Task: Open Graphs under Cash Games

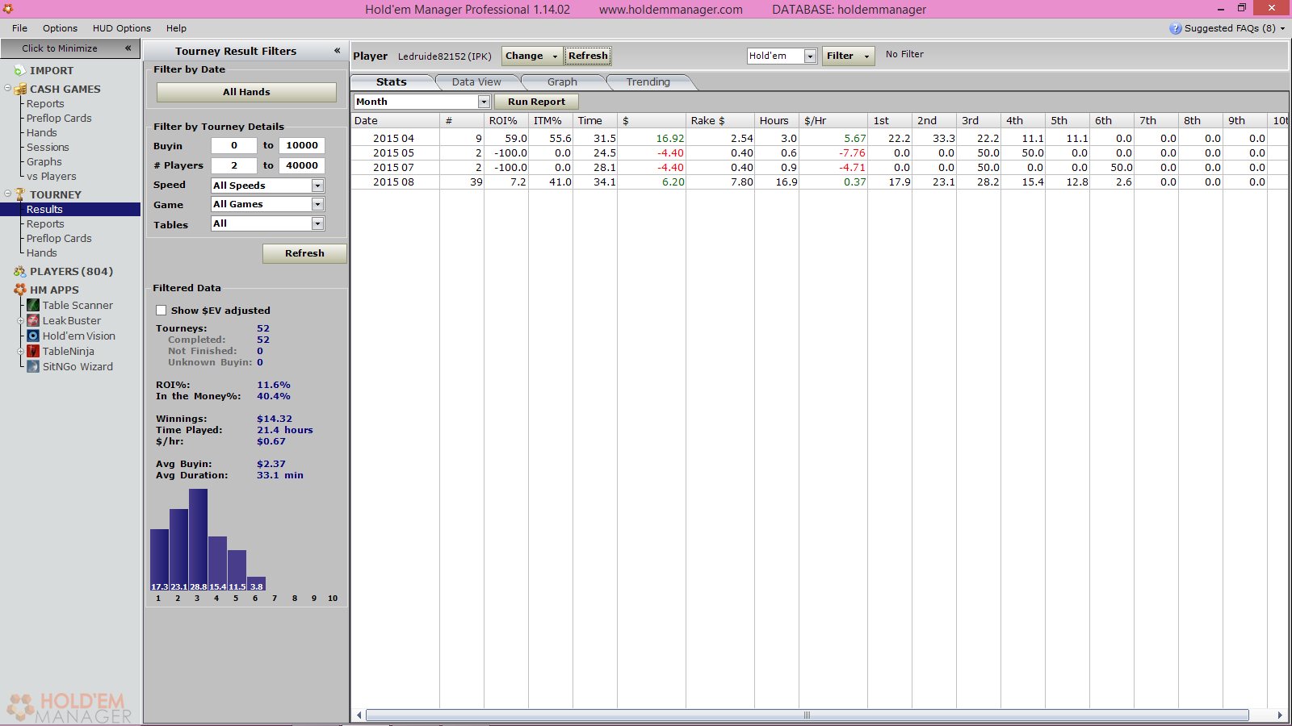Action: pos(44,162)
